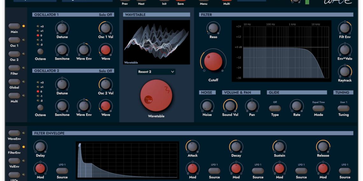This screenshot has height=181, width=363.
Task: Click minus icon beside Oscillator 1 Detune knob
Action: (58, 33)
